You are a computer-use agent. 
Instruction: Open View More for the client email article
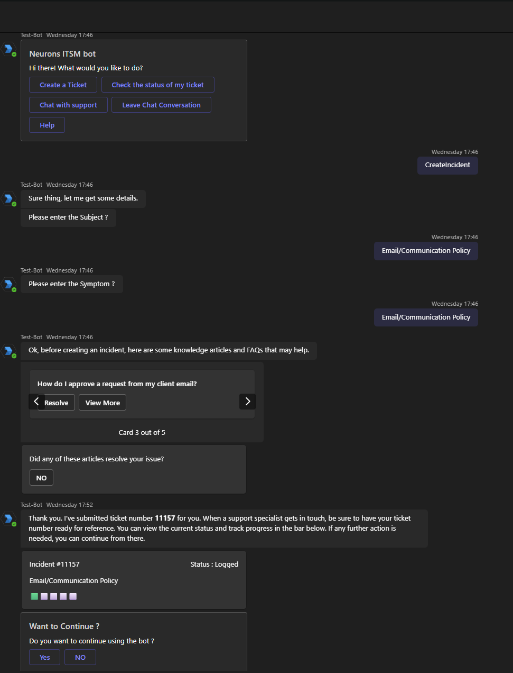(102, 403)
